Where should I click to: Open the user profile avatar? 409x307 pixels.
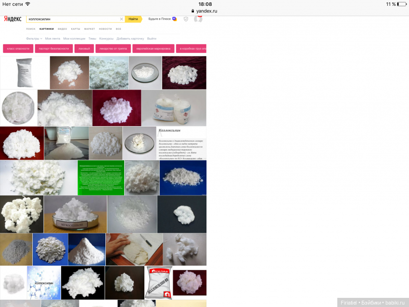point(198,19)
